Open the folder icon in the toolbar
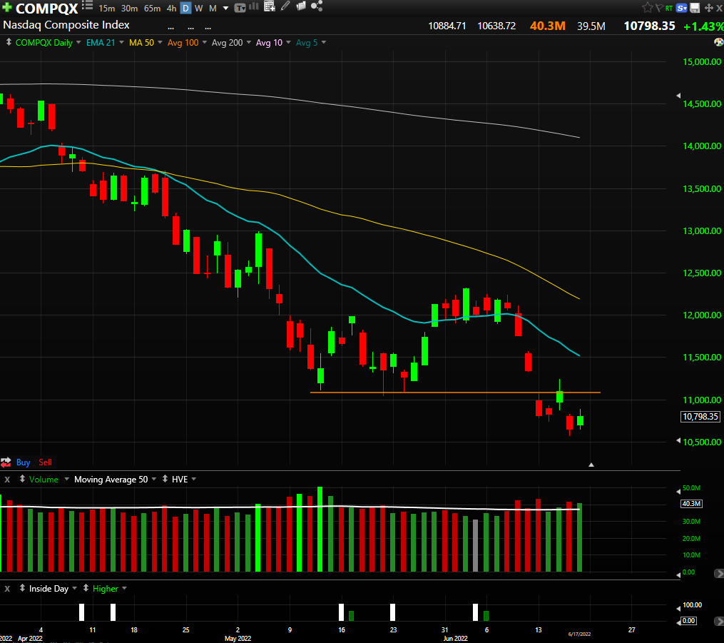Image resolution: width=724 pixels, height=643 pixels. [301, 6]
